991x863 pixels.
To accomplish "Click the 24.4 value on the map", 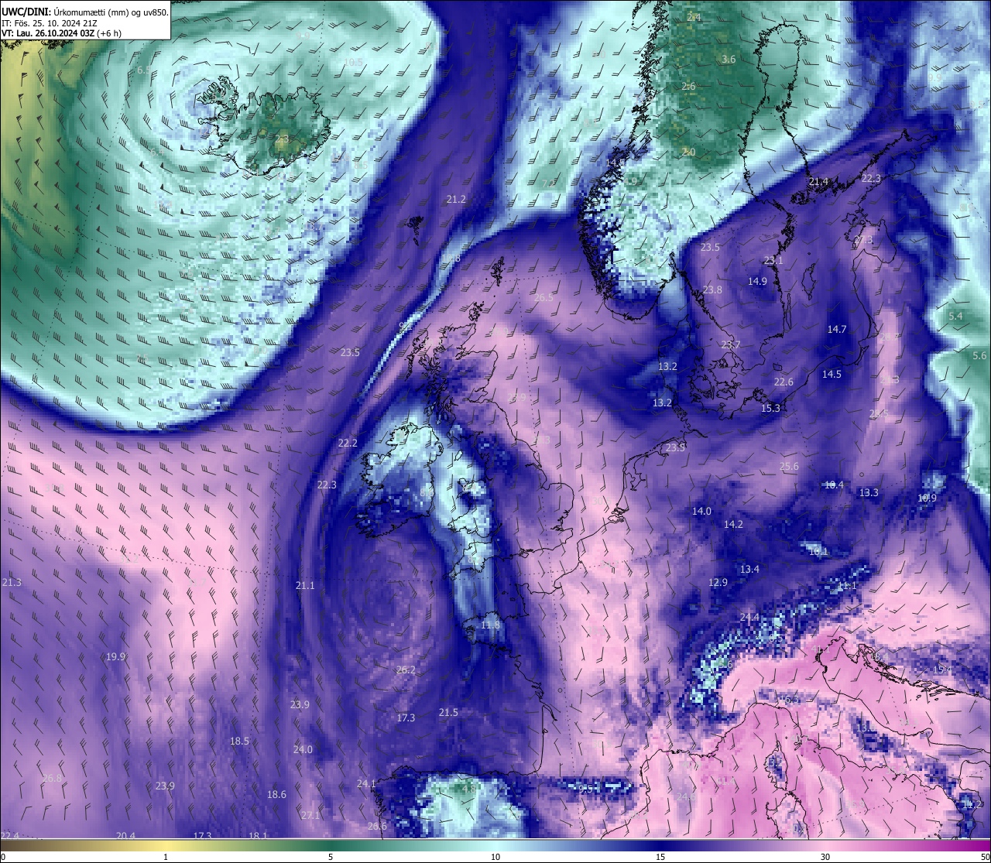I will 749,618.
